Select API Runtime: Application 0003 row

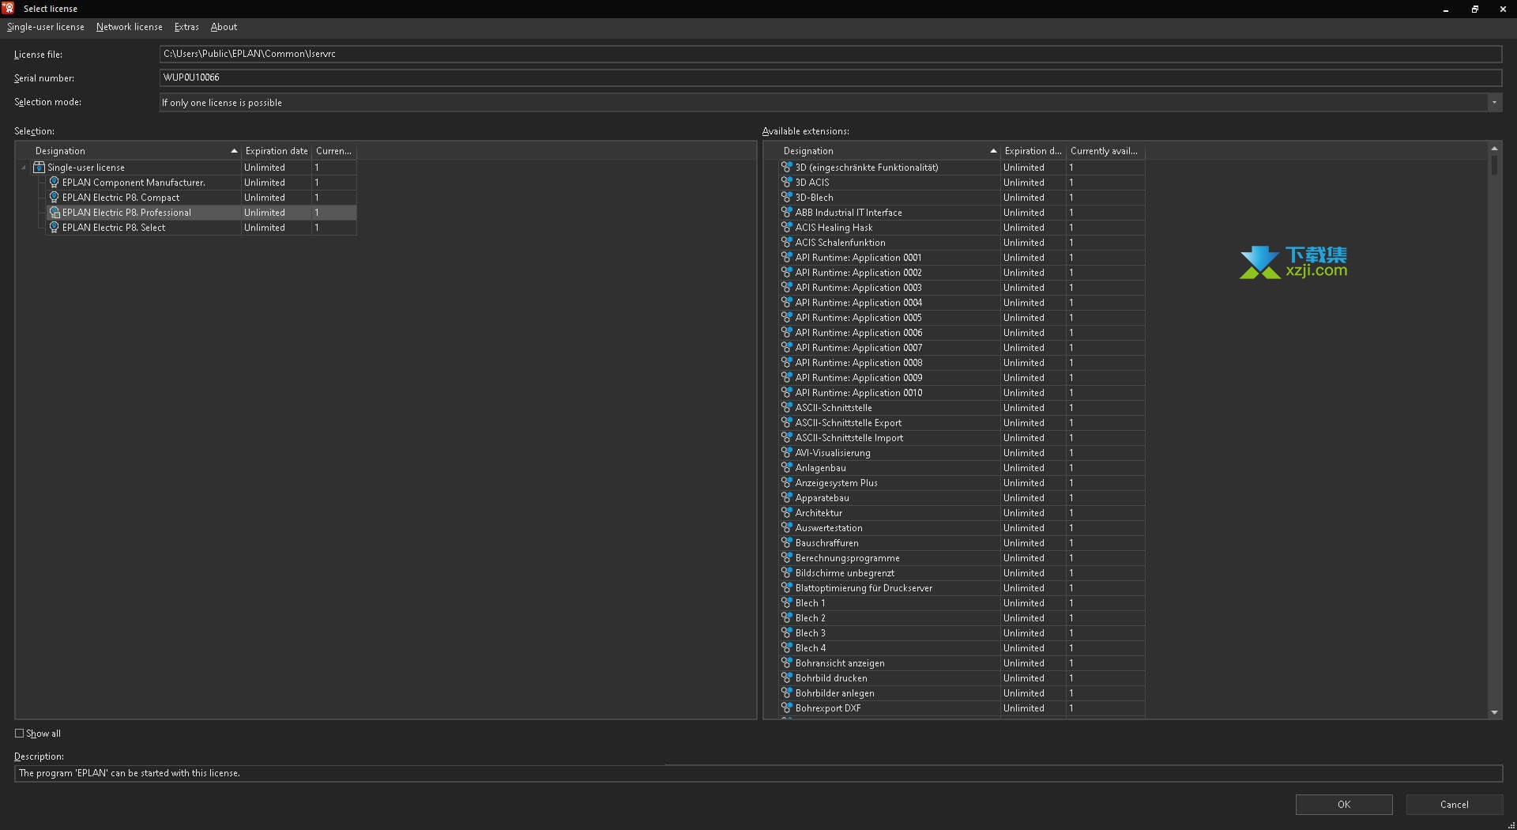coord(962,288)
